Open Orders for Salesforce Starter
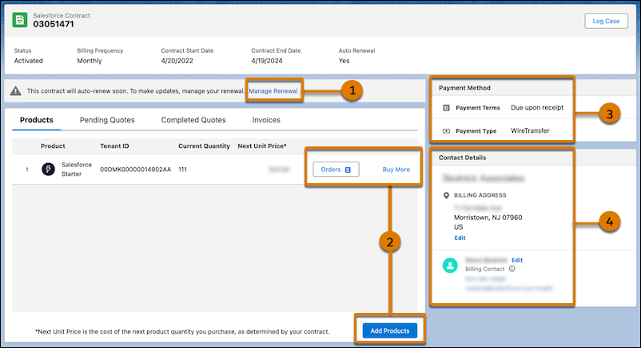 coord(336,170)
